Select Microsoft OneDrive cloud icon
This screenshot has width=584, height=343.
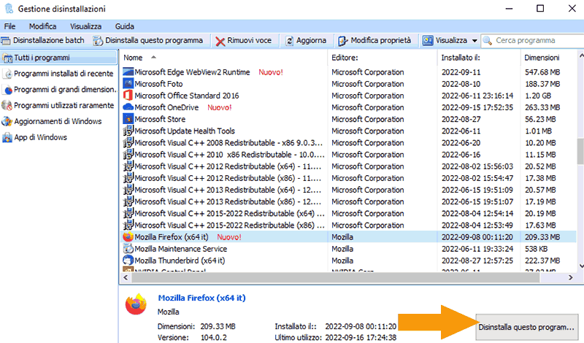point(128,107)
